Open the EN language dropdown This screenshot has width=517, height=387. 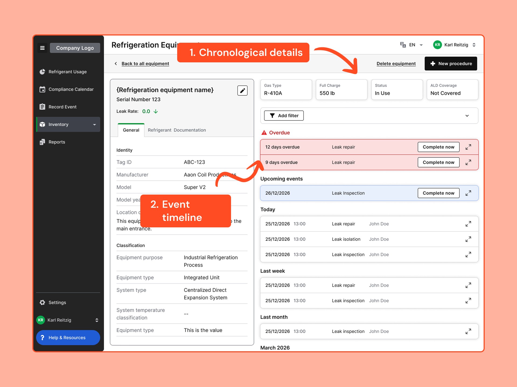(x=412, y=45)
